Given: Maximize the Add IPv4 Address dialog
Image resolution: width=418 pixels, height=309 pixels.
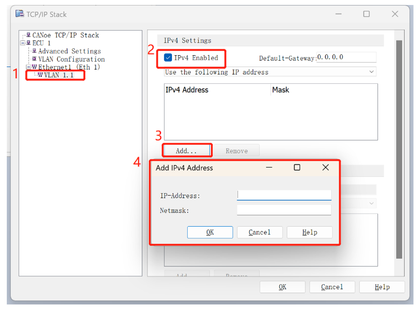Looking at the screenshot, I should (x=297, y=167).
